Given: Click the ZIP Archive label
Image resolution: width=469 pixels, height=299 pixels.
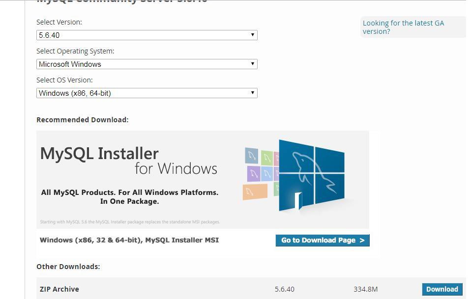Looking at the screenshot, I should [59, 289].
